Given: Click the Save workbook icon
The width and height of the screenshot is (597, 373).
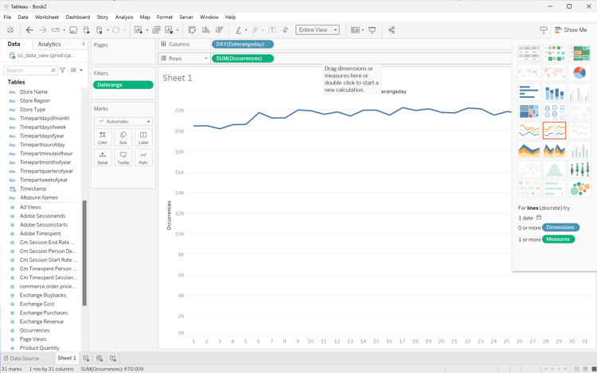Looking at the screenshot, I should point(73,30).
